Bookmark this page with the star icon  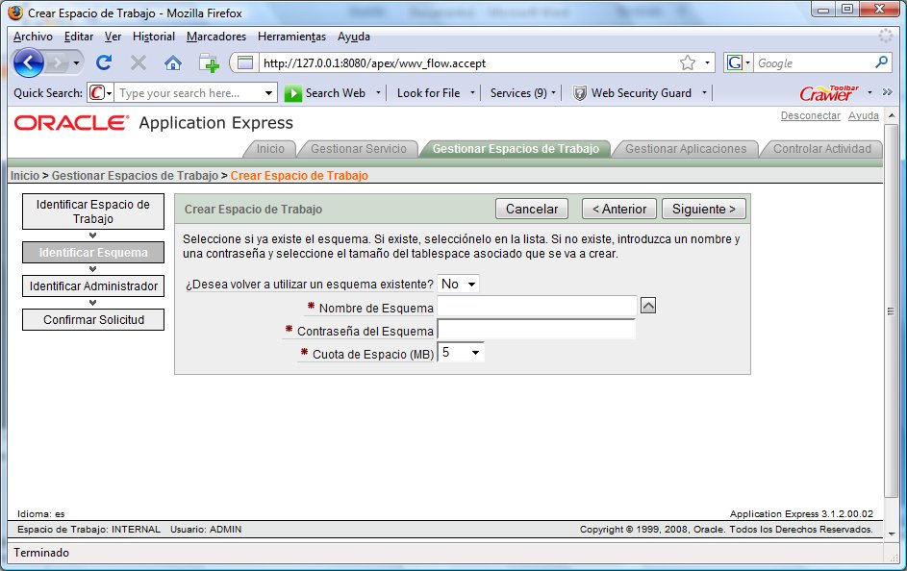pyautogui.click(x=687, y=62)
